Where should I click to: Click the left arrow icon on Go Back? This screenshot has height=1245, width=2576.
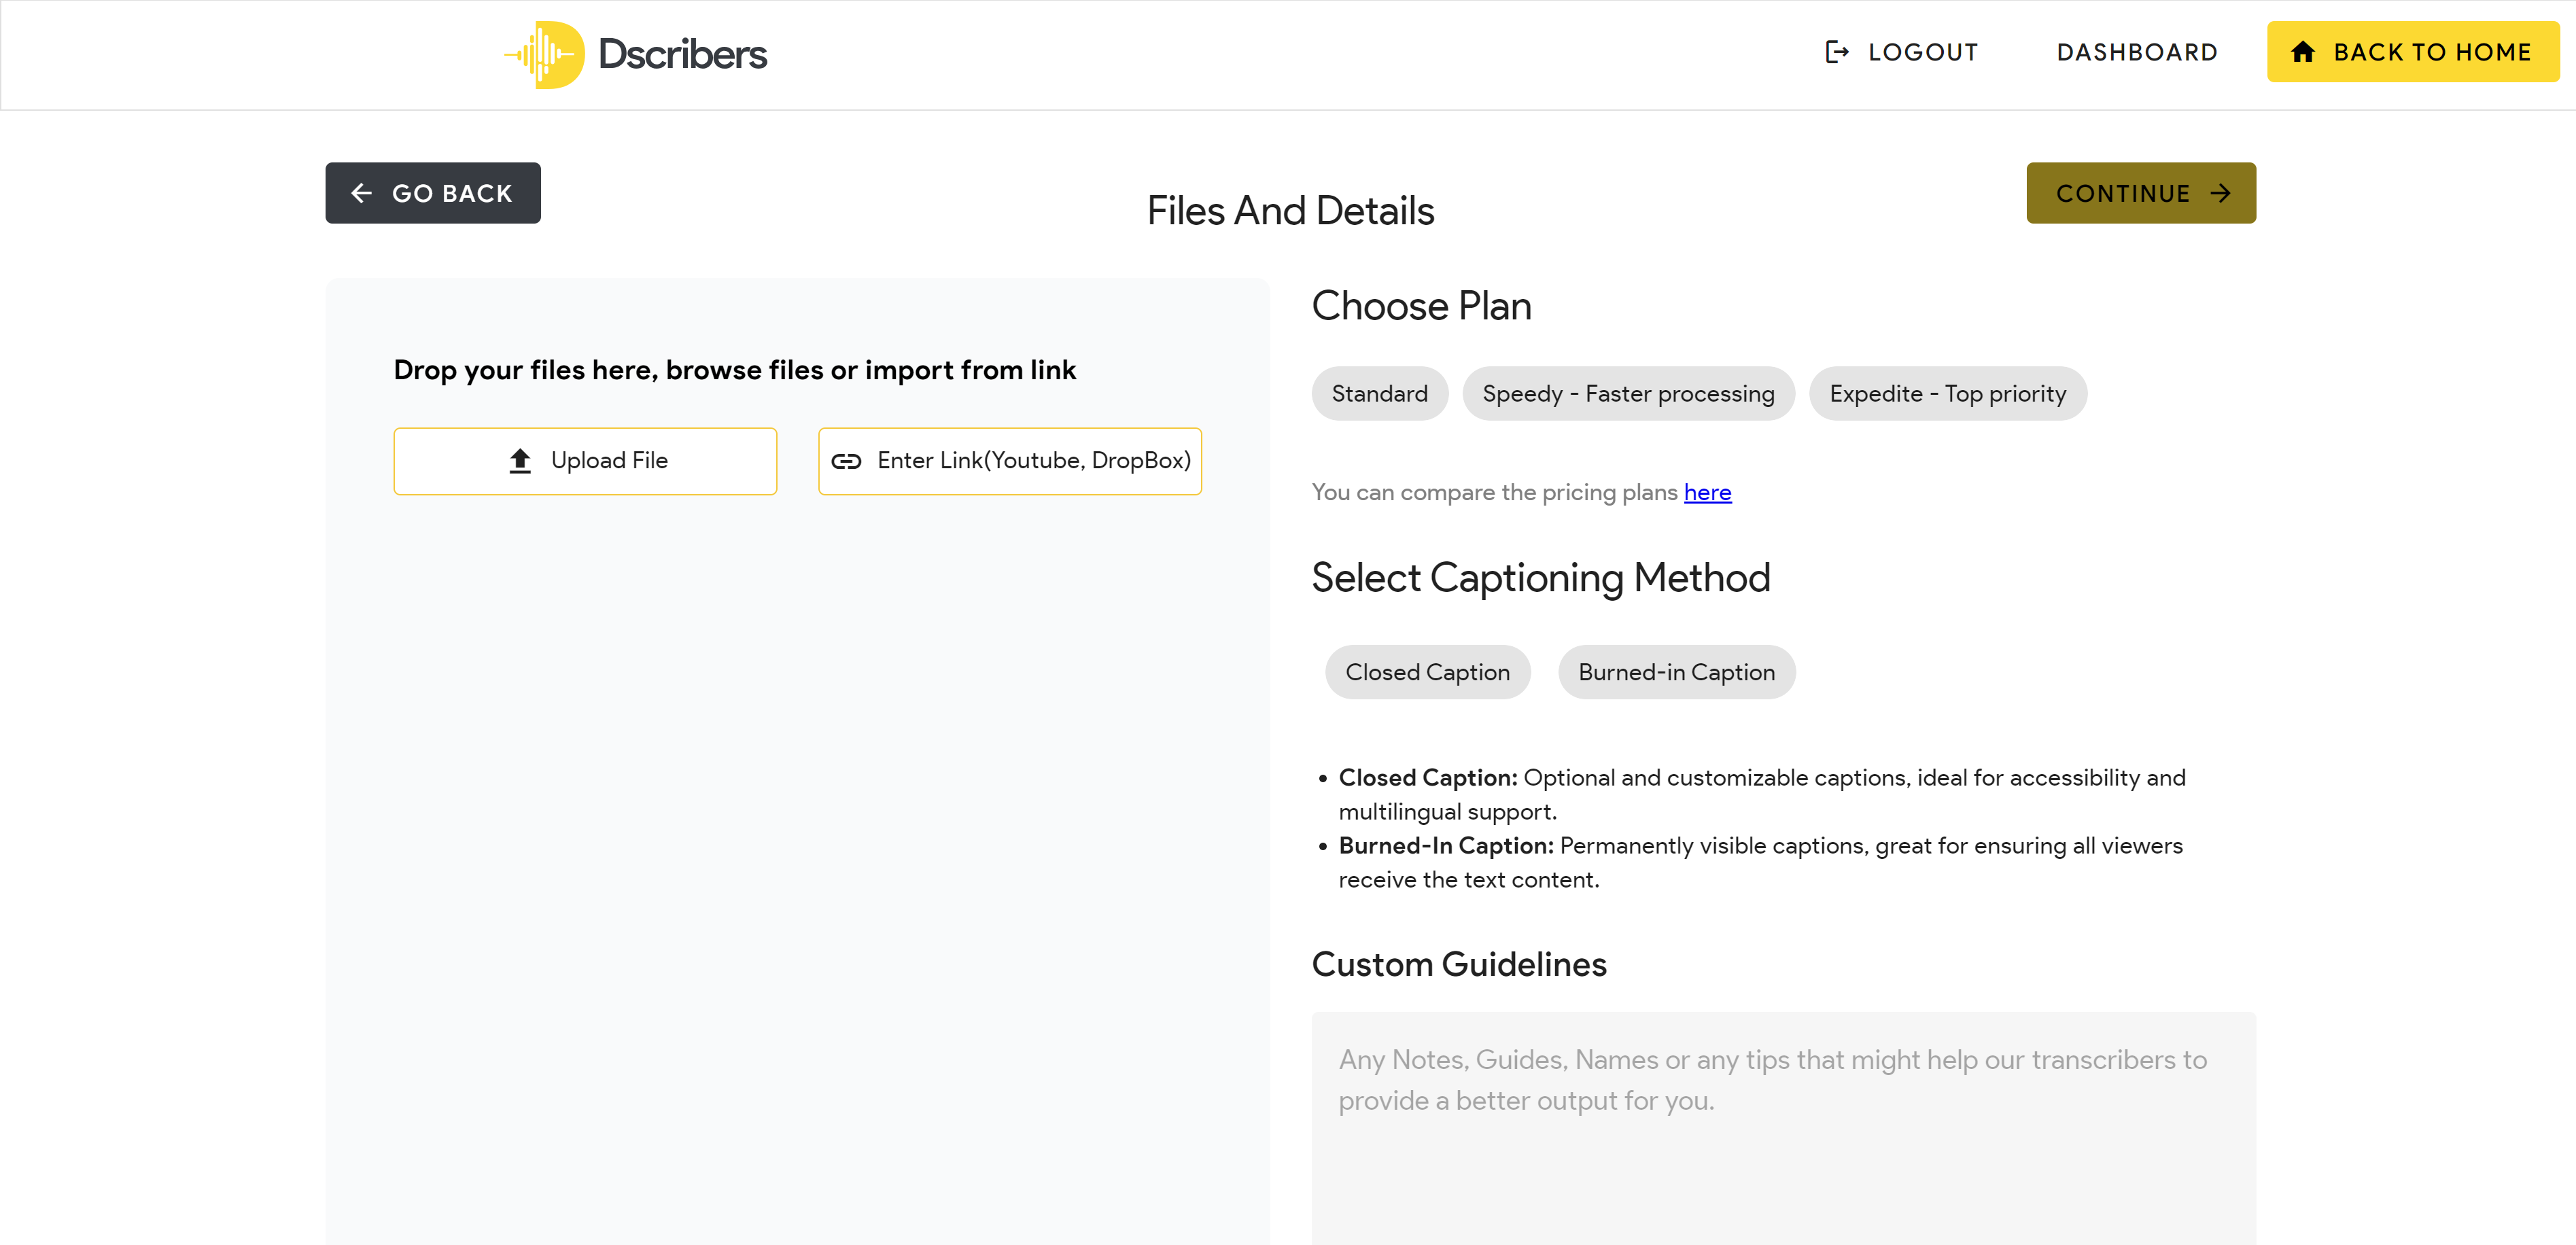coord(362,193)
